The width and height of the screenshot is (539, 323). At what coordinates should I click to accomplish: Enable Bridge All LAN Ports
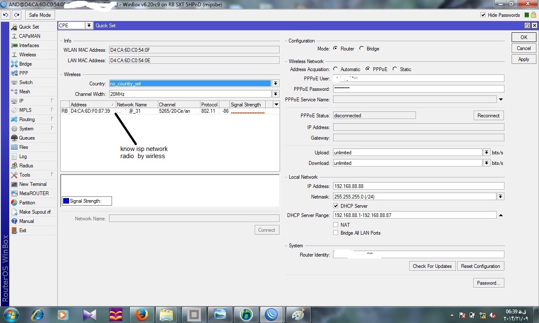coord(336,233)
